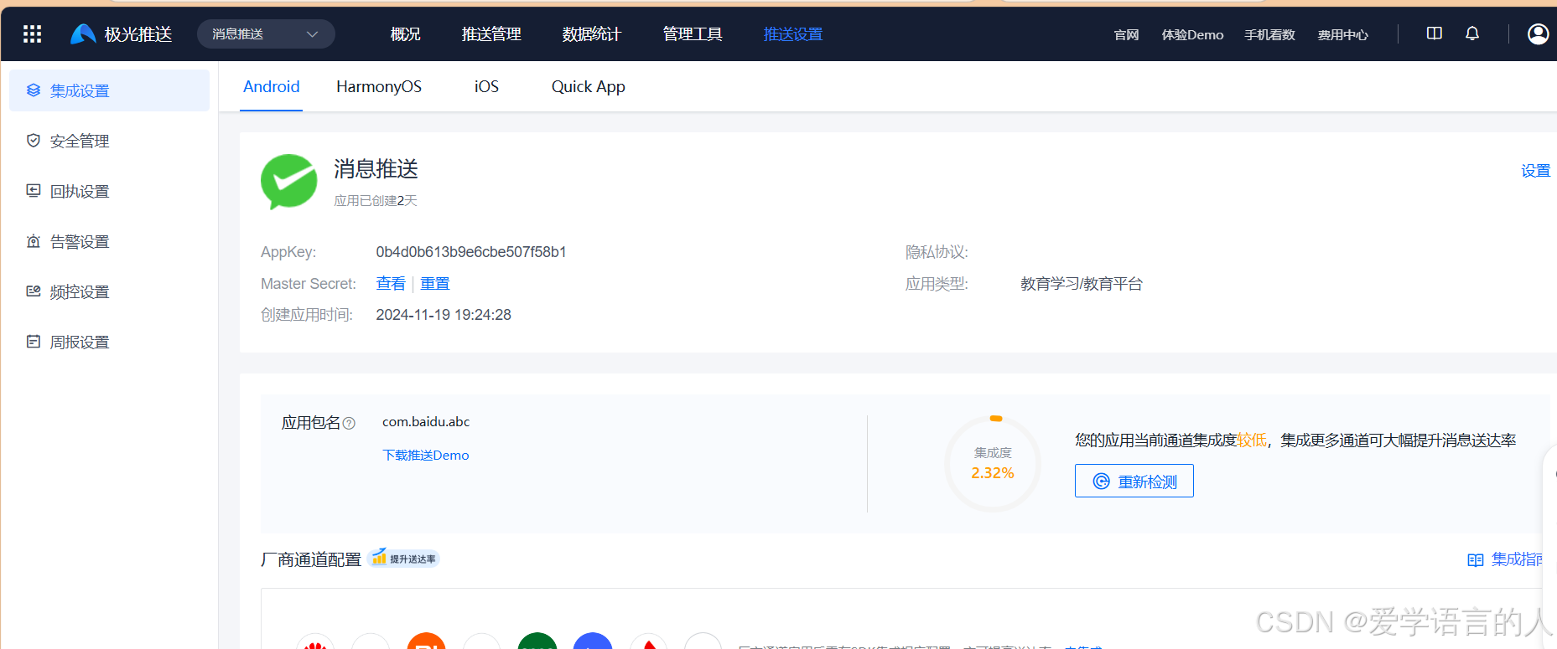The image size is (1557, 649).
Task: Open the 管理工具 menu
Action: pyautogui.click(x=693, y=34)
